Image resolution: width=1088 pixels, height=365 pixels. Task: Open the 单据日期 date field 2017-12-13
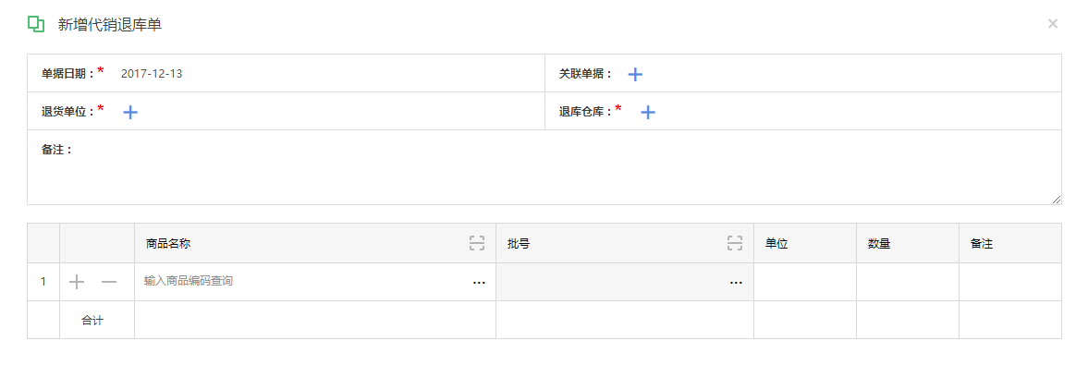[x=152, y=74]
